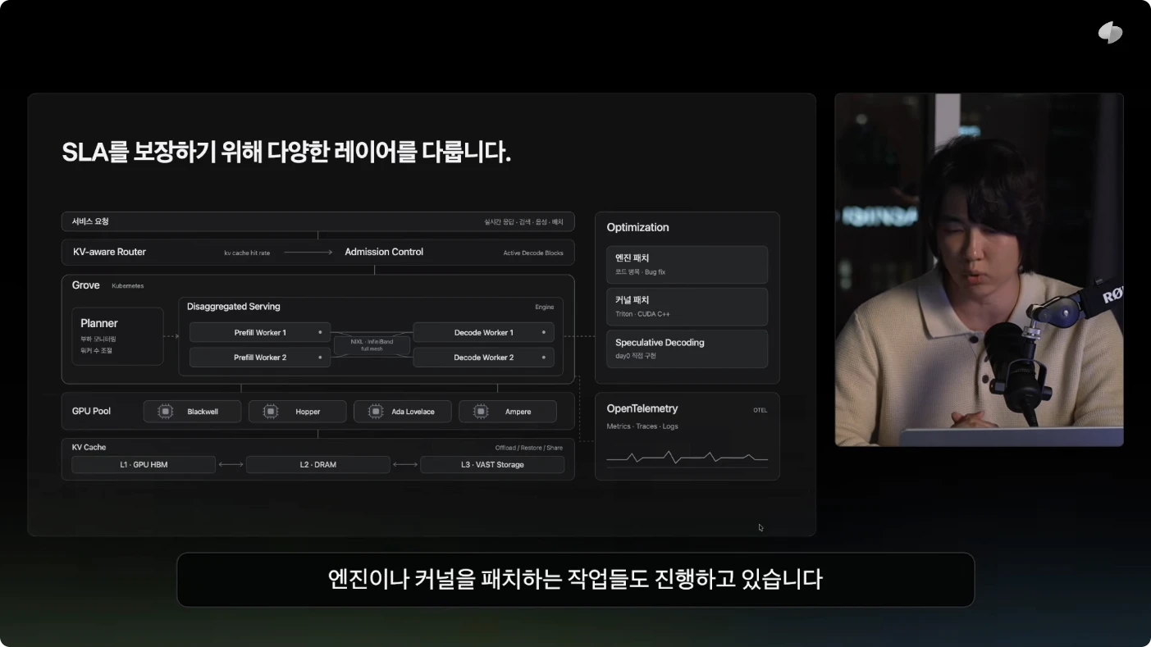Click the Korean subtitle caption at the bottom
The width and height of the screenshot is (1151, 647).
(x=575, y=580)
